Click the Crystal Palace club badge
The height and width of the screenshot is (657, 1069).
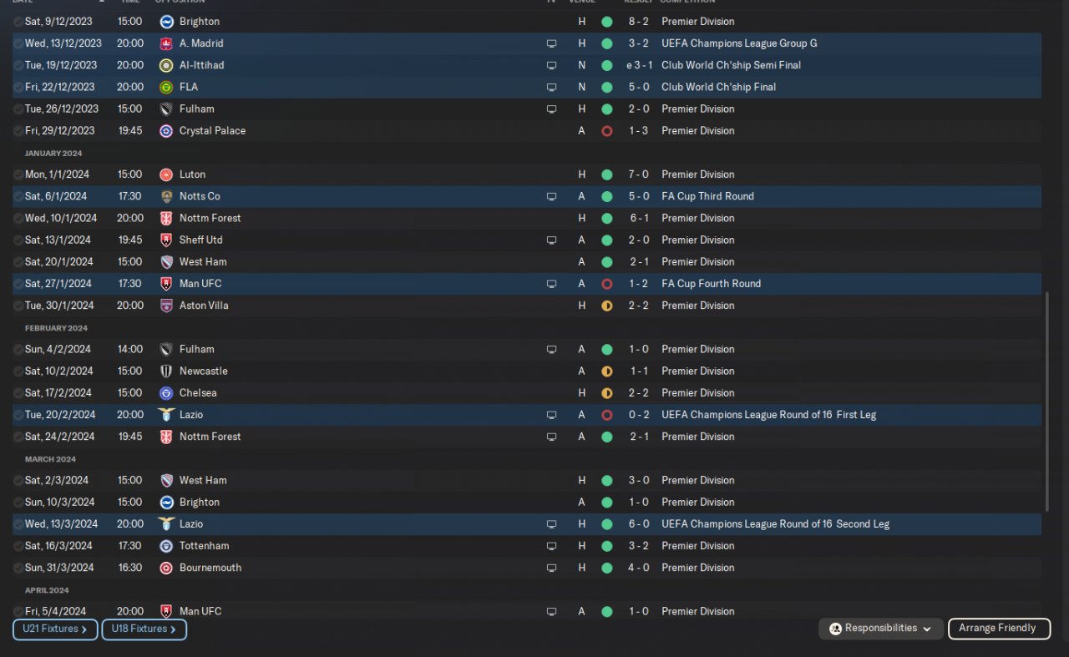pyautogui.click(x=166, y=131)
